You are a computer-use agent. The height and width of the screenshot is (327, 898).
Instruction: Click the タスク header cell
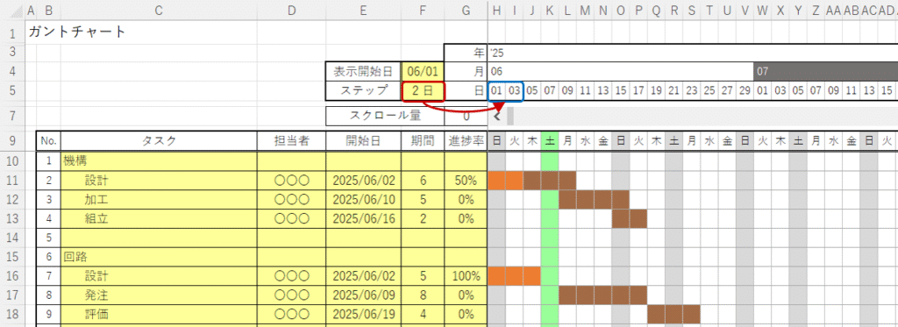(x=159, y=141)
